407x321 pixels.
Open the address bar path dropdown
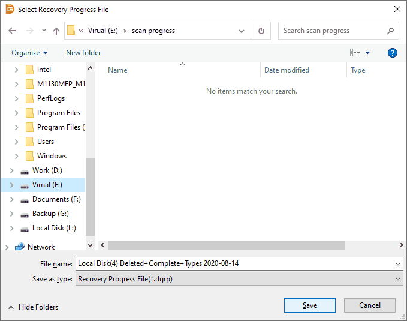pos(242,31)
